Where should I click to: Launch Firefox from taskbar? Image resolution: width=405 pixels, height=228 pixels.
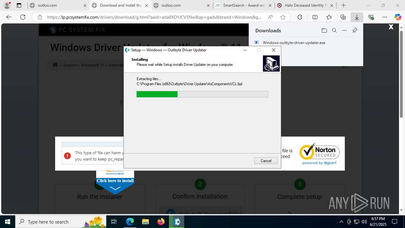pos(161,222)
